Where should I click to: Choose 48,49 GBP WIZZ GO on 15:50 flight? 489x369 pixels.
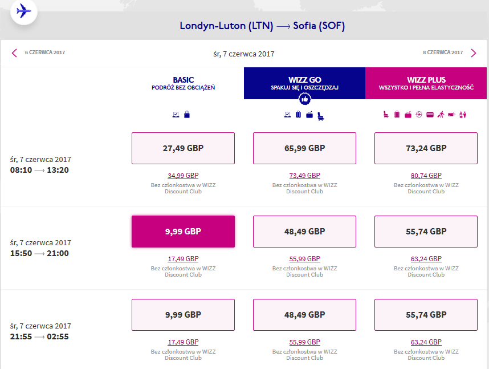pyautogui.click(x=305, y=232)
